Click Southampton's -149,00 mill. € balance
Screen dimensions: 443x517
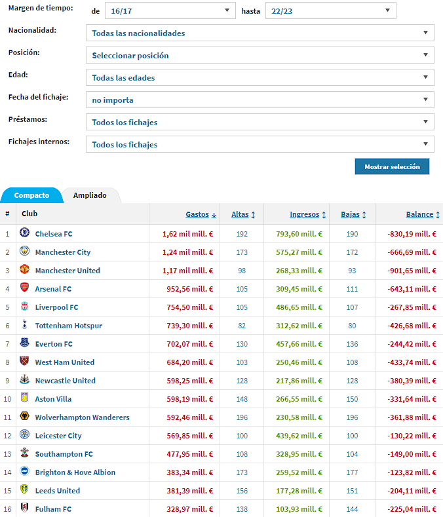coord(412,454)
